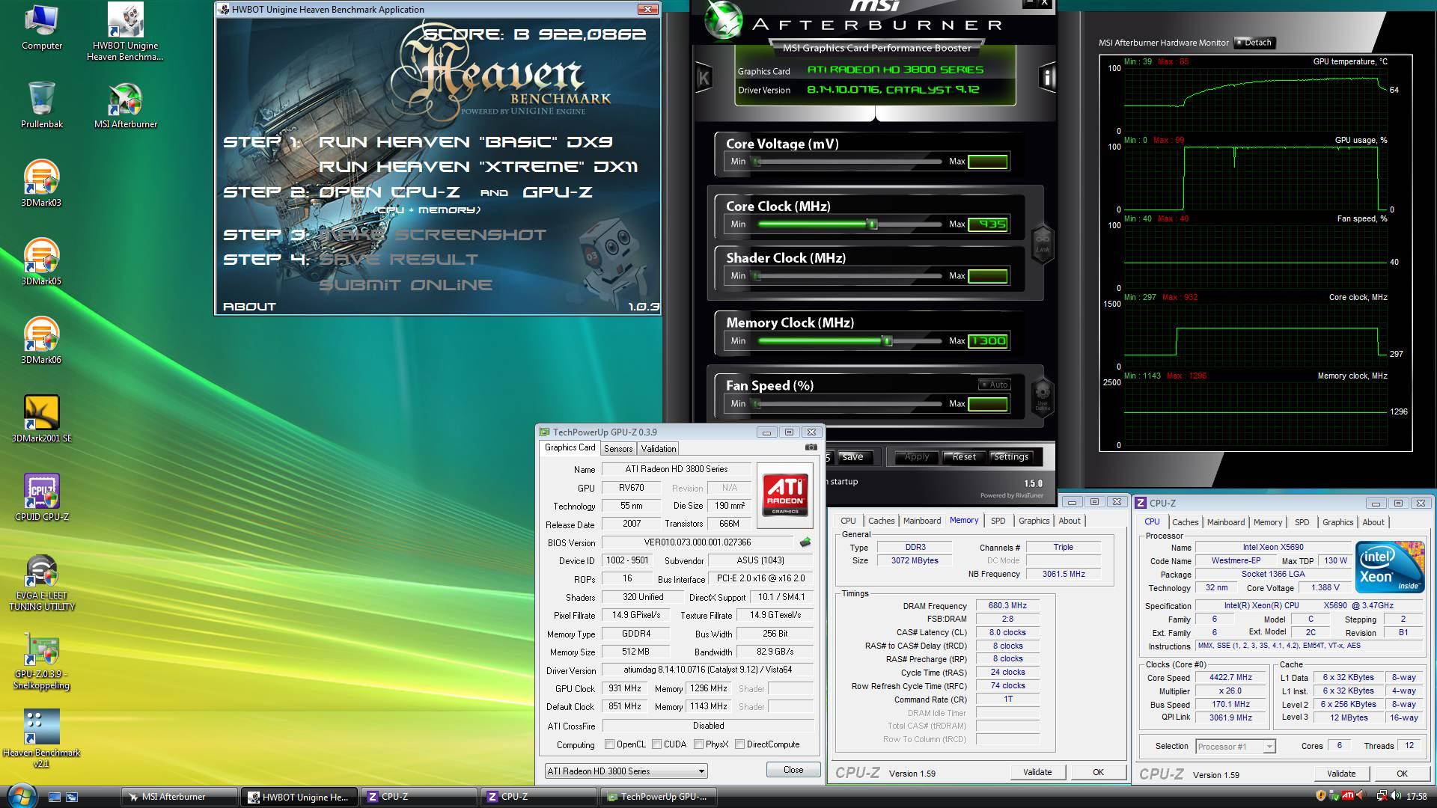The height and width of the screenshot is (808, 1437).
Task: Open About tab in CPU-Z processor window
Action: pos(1373,522)
